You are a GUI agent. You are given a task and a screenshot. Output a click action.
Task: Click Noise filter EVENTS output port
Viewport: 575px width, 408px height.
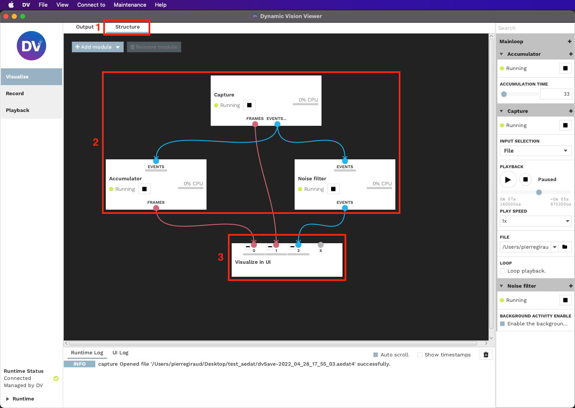(345, 208)
